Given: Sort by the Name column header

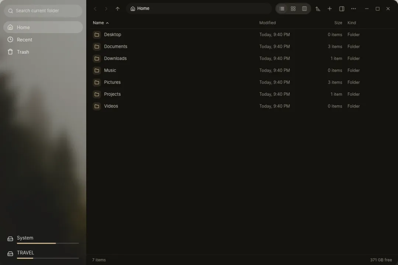Looking at the screenshot, I should pyautogui.click(x=101, y=23).
